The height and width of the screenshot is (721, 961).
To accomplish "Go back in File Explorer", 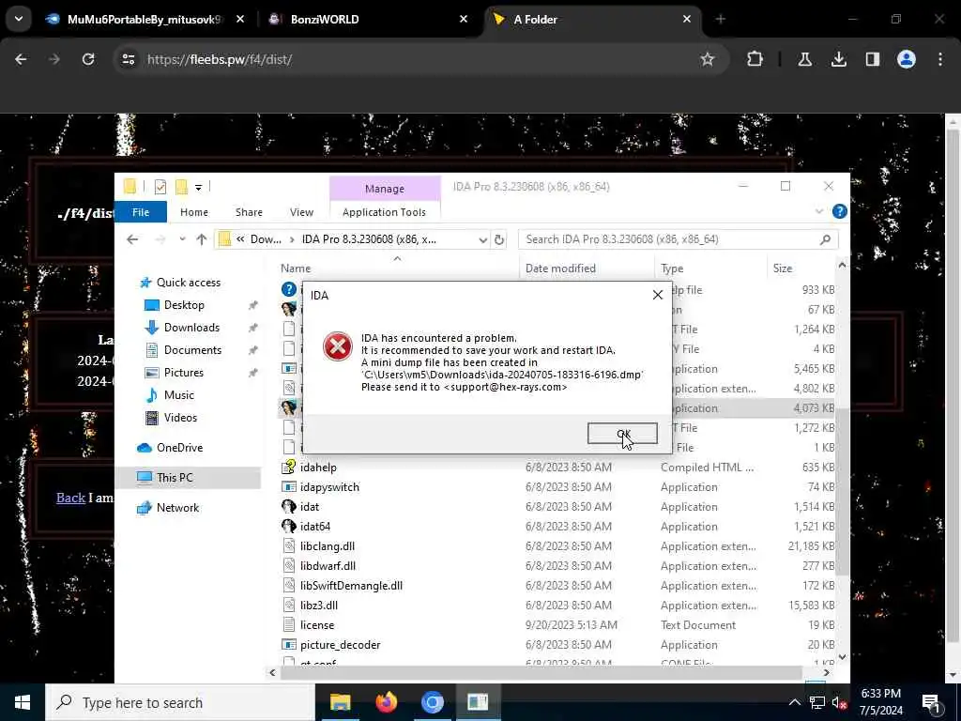I will pyautogui.click(x=132, y=239).
